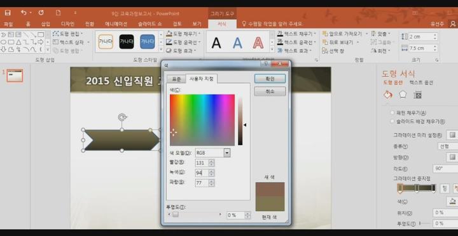
Task: Open 도형 윤곽선 shape outline dropdown
Action: 183,43
